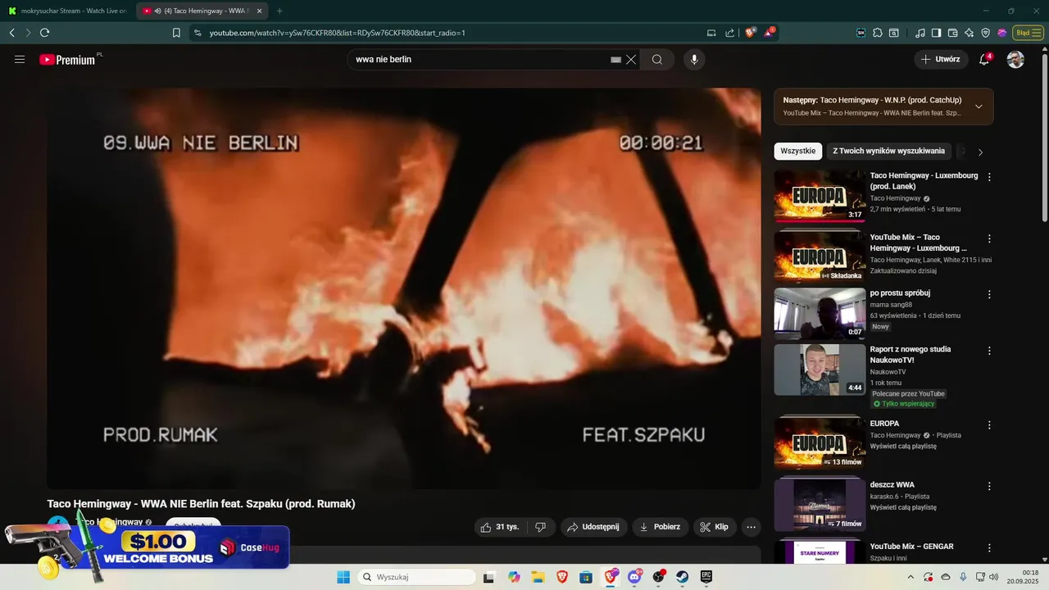
Task: Go back with browser back arrow
Action: point(11,33)
